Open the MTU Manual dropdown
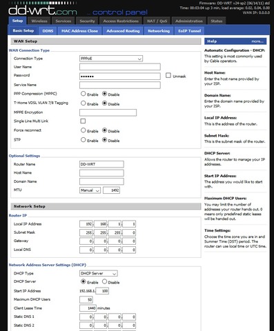274x331 pixels. coord(90,190)
